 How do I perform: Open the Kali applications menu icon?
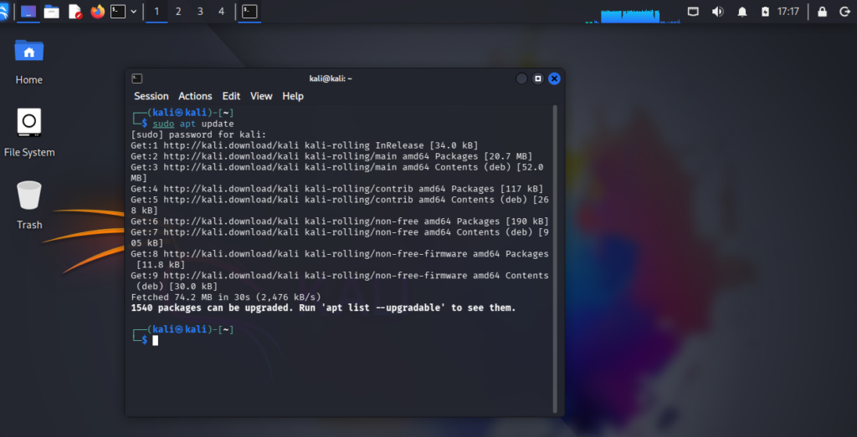tap(4, 12)
